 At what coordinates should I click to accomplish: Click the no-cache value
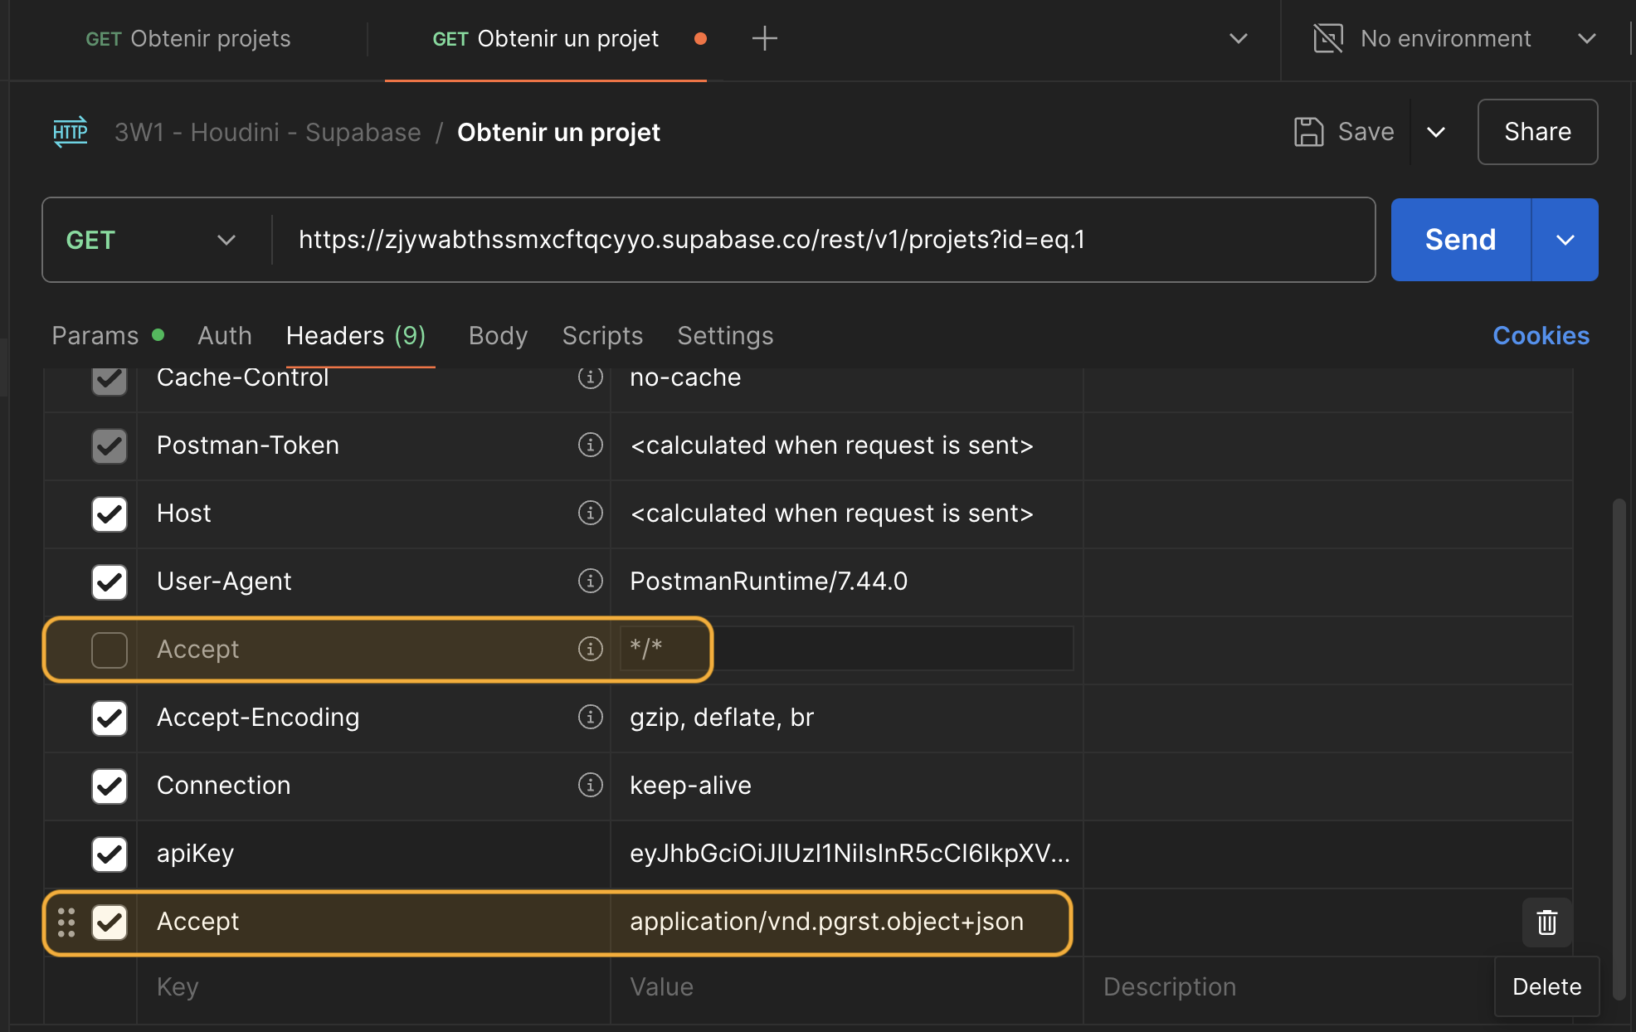pos(685,378)
